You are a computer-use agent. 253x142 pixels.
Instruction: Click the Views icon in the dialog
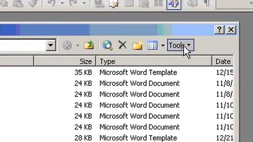coord(152,45)
